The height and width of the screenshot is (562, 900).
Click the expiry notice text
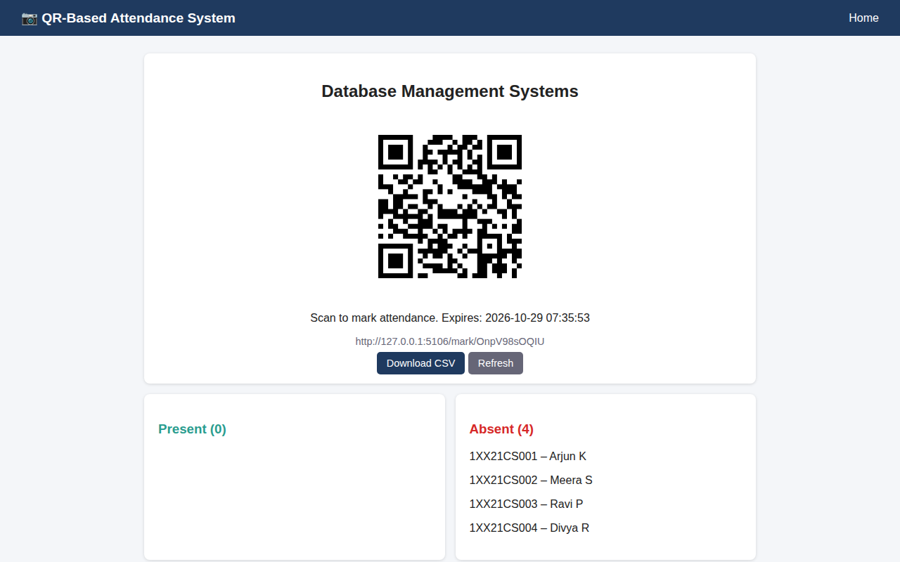(450, 318)
